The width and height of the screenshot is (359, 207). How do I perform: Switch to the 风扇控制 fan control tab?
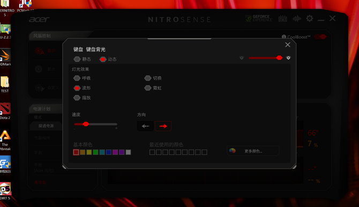[42, 36]
